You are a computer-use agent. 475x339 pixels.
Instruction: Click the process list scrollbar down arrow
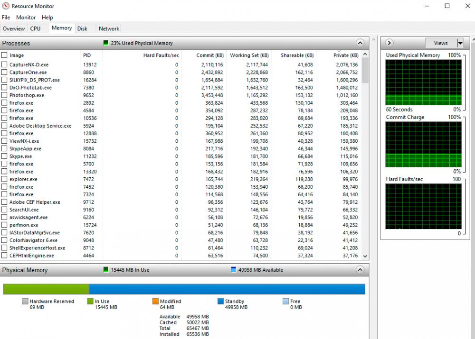[x=365, y=256]
